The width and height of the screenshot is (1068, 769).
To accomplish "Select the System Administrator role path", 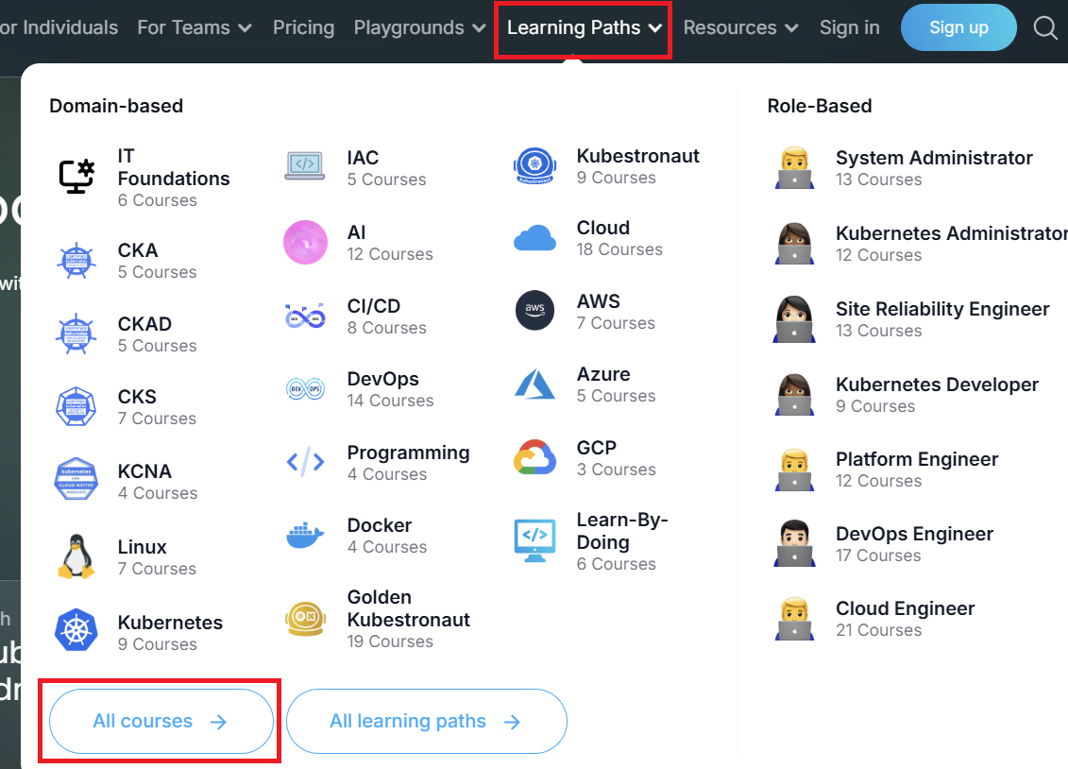I will coord(904,167).
